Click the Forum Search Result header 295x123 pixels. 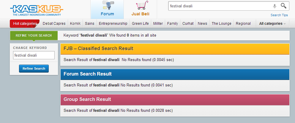175,74
